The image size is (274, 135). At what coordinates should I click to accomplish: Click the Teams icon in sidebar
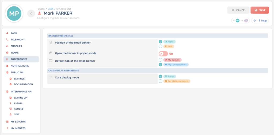tap(7, 53)
